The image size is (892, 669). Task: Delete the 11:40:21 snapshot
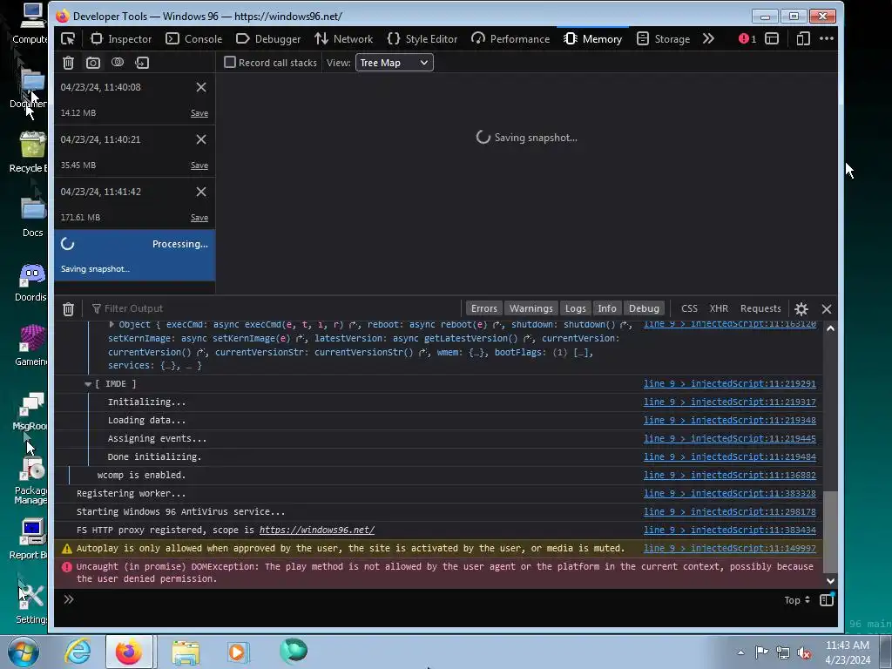201,139
